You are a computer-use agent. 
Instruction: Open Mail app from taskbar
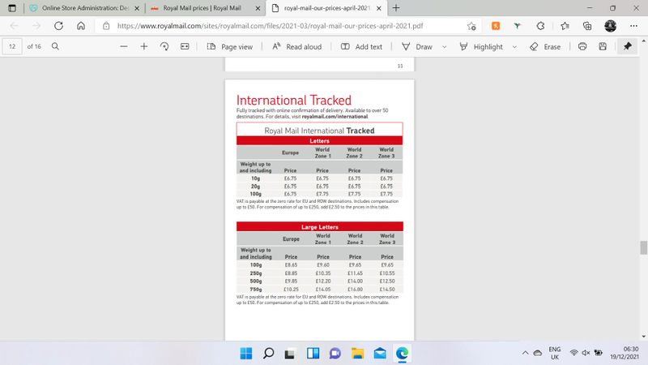point(380,354)
